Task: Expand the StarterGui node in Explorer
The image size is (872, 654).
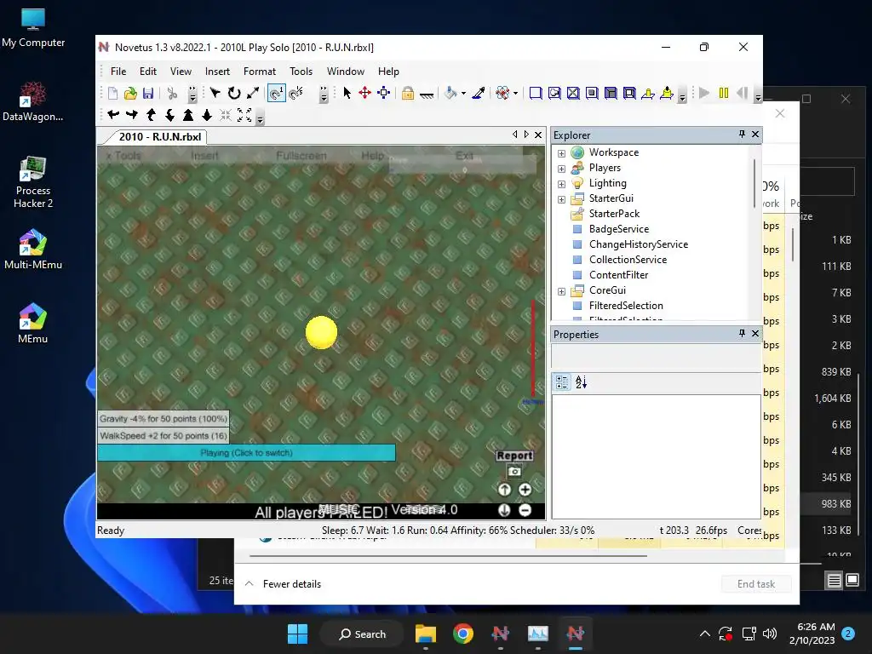Action: (562, 199)
